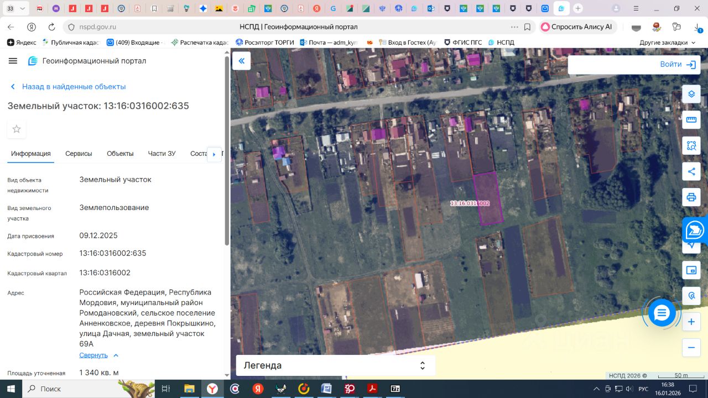
Task: Toggle the mini-map overview button
Action: 691,270
